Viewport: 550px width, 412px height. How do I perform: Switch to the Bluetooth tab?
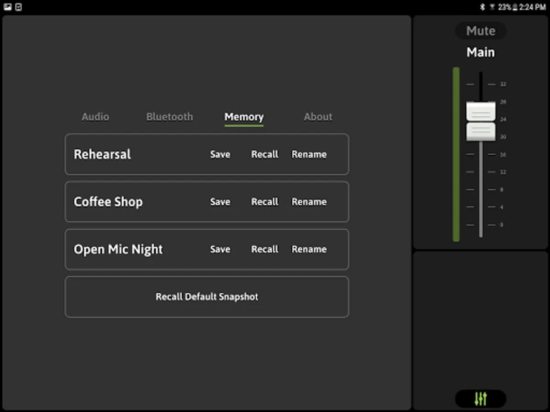pos(170,117)
